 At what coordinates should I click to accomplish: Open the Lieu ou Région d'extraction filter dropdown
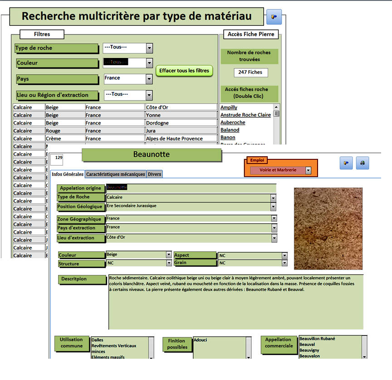[x=149, y=95]
